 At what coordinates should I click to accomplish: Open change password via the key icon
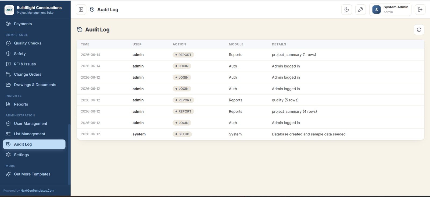click(x=361, y=9)
